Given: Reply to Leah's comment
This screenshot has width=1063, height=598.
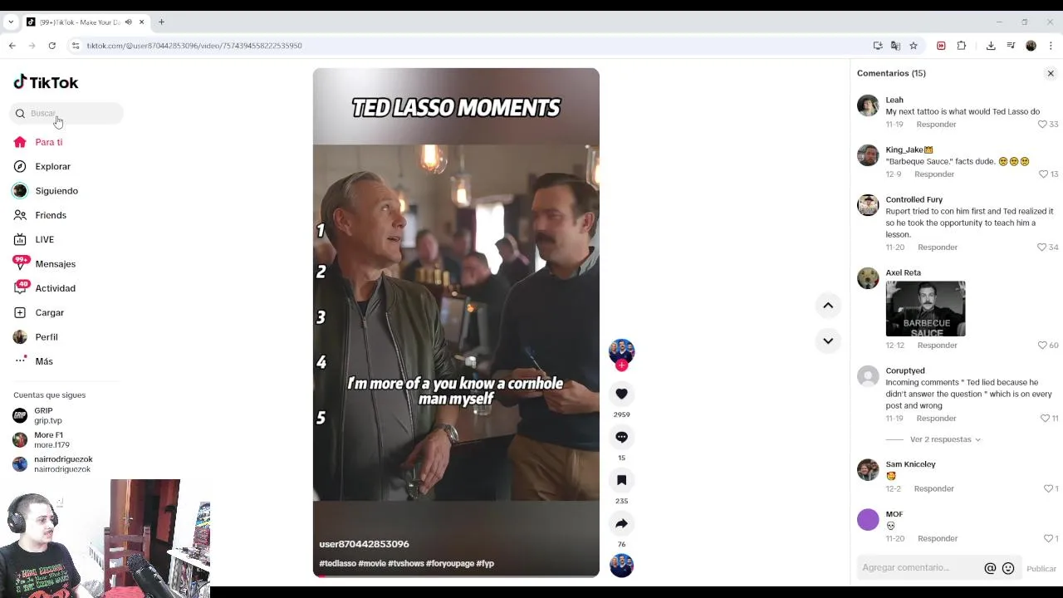Looking at the screenshot, I should (936, 125).
